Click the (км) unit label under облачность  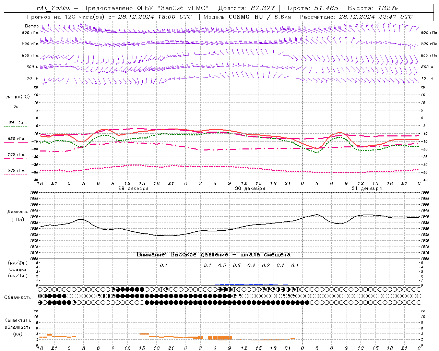[x=17, y=334]
